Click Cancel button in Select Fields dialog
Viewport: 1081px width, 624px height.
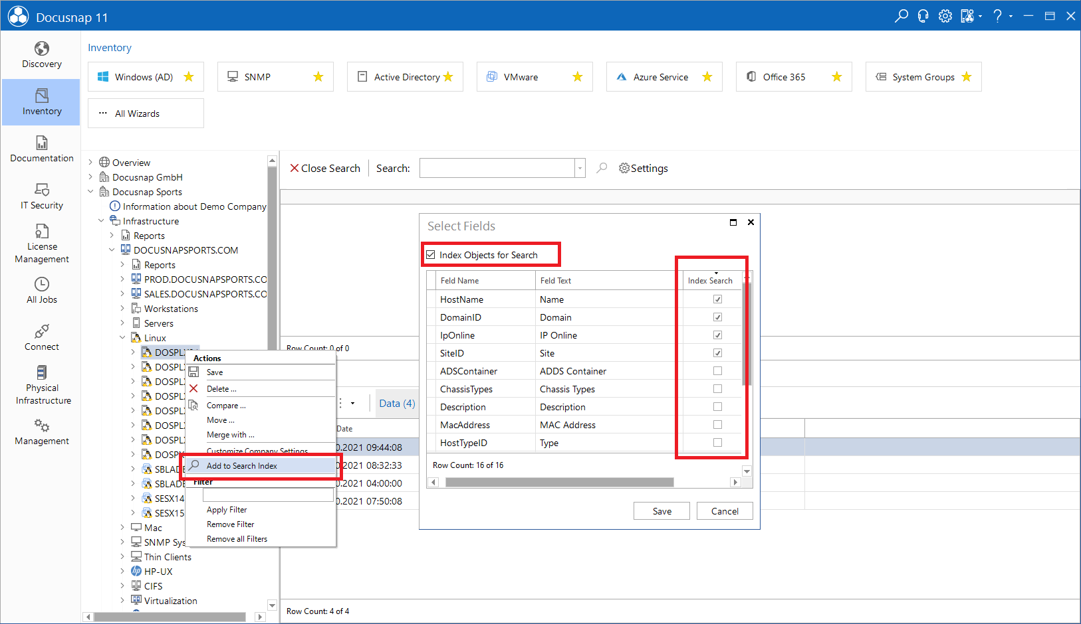coord(725,511)
